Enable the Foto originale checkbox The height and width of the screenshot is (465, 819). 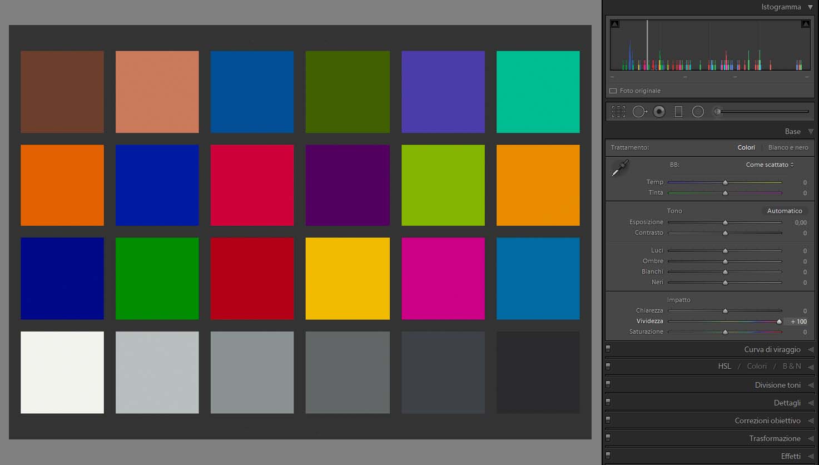coord(613,91)
